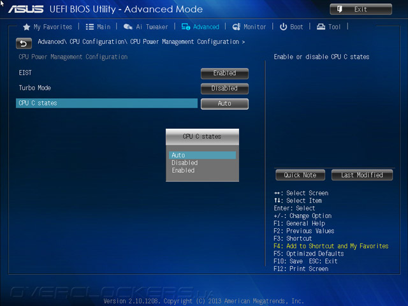Choose Auto in CPU C states popup

tap(202, 155)
